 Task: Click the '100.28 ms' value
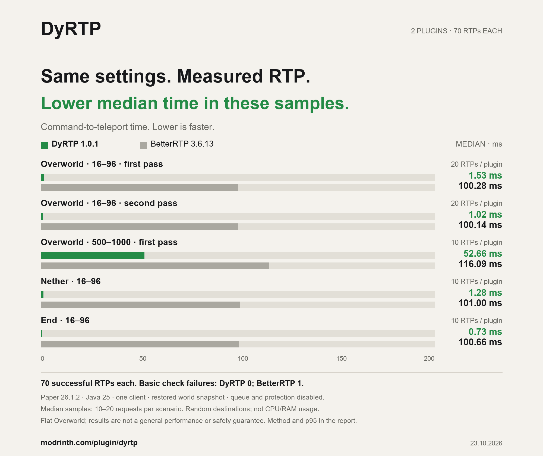click(480, 186)
